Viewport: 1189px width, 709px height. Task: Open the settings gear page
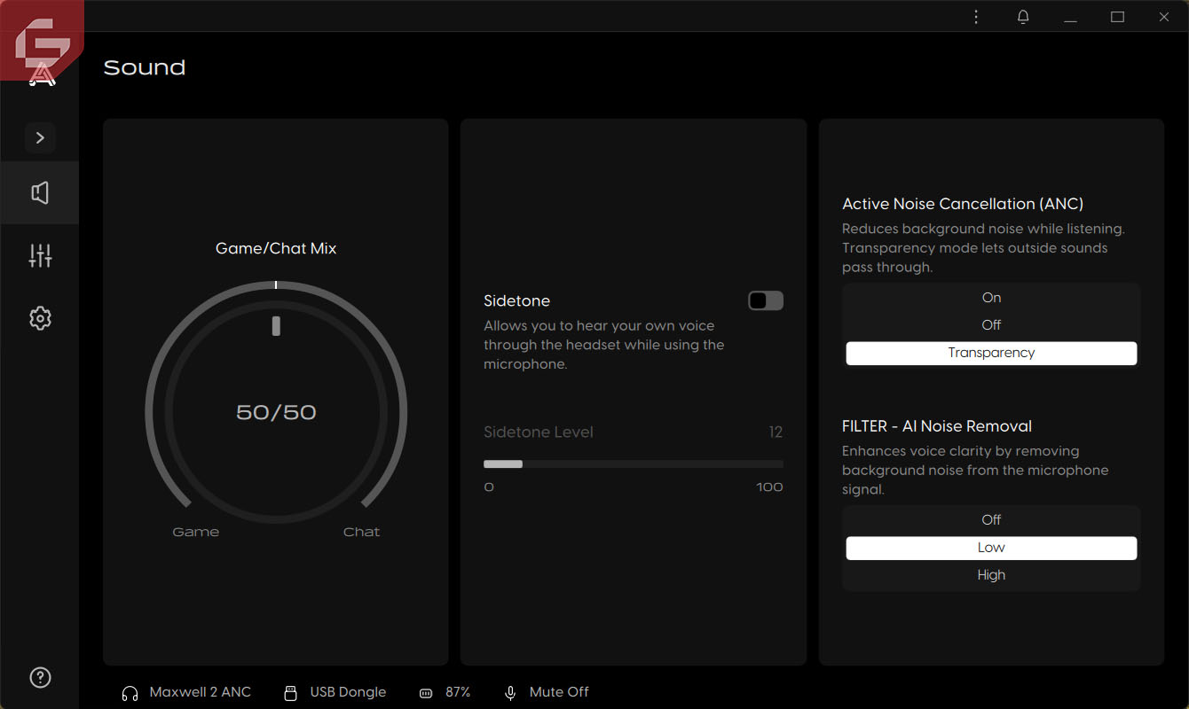[40, 318]
